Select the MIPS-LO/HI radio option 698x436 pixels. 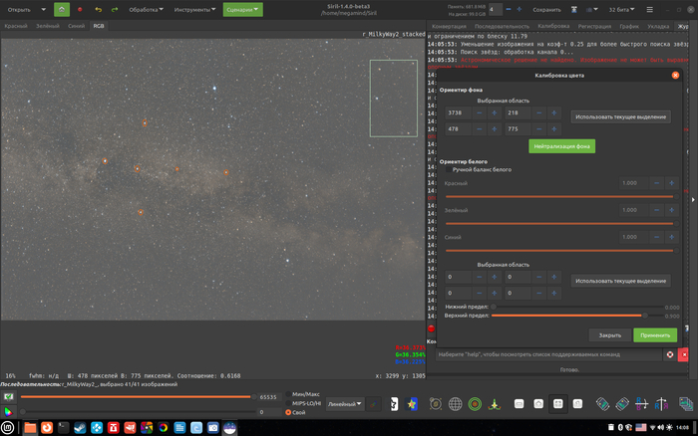coord(289,403)
